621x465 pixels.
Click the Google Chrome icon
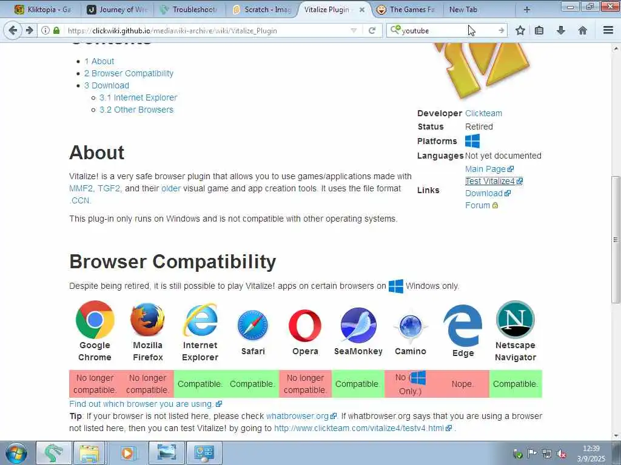pos(95,320)
